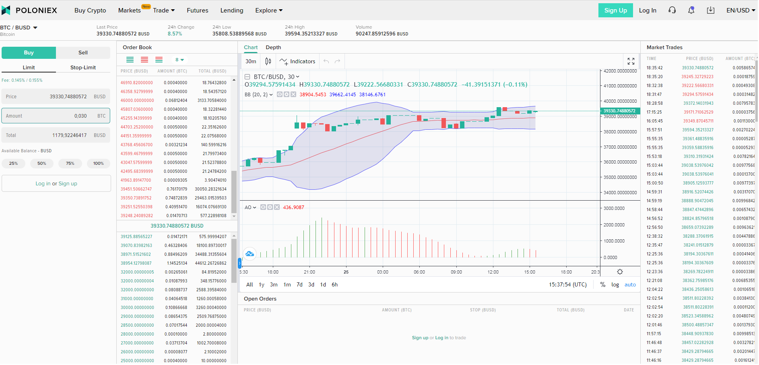Image resolution: width=759 pixels, height=365 pixels.
Task: Open AO indicator settings gear
Action: point(270,207)
